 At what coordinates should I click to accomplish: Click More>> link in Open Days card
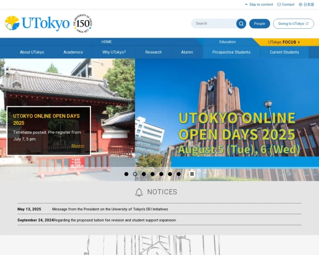78,146
